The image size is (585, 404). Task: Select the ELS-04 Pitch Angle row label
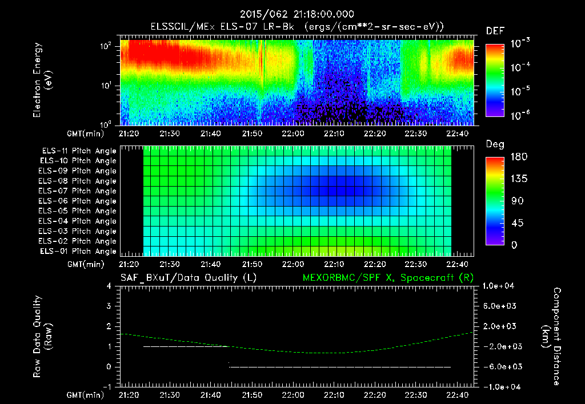(78, 221)
